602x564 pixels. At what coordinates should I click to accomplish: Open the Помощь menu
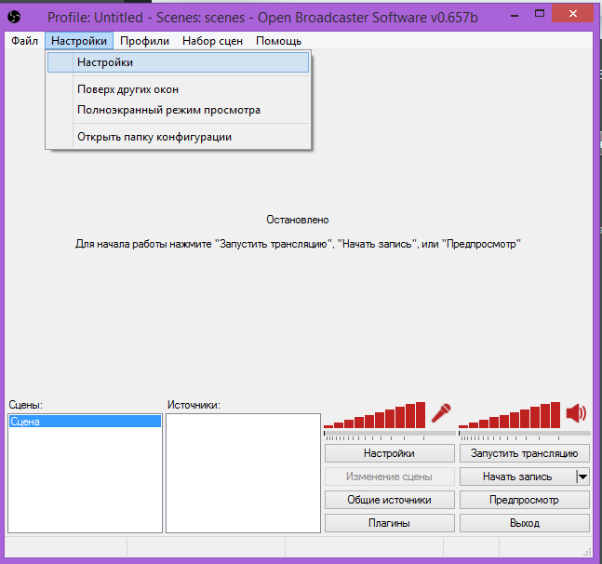coord(278,41)
